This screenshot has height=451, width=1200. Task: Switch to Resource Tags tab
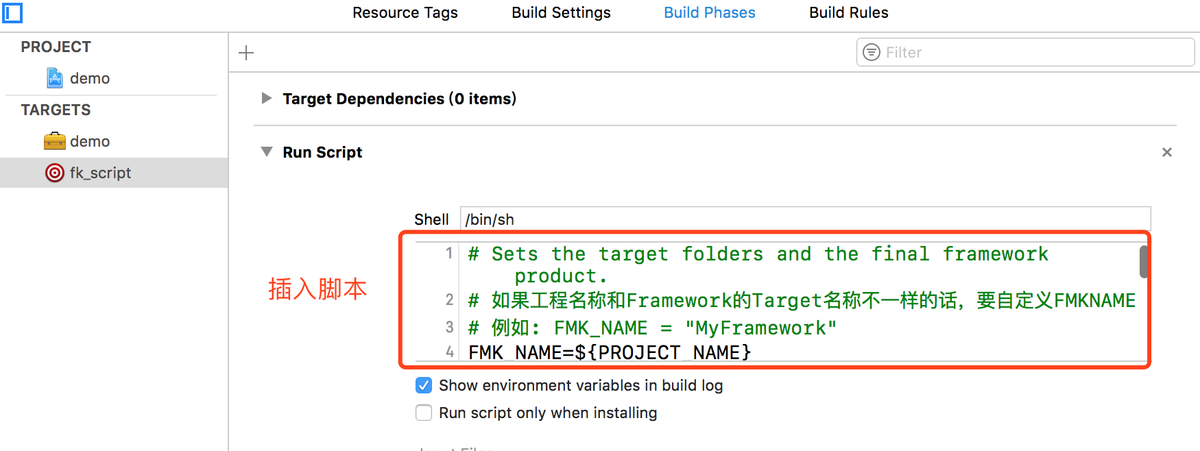pyautogui.click(x=405, y=12)
